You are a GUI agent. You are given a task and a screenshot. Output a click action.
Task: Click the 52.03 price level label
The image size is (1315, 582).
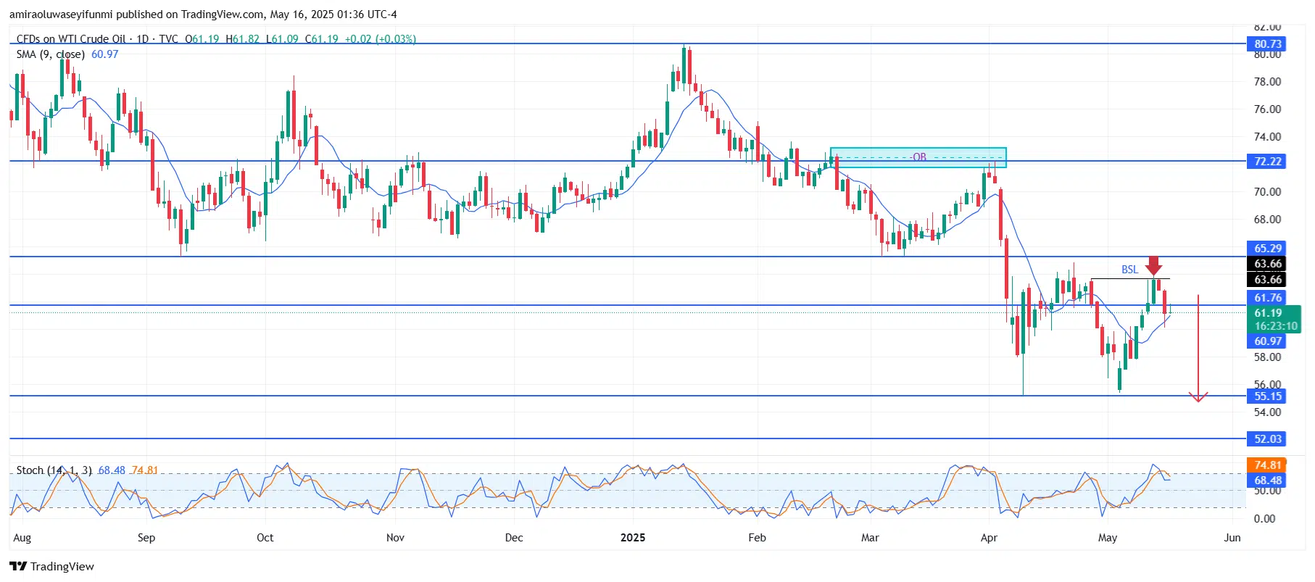click(1268, 439)
